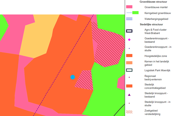Click the 'Logistiek Park Moerdijk' legend label
Image resolution: width=181 pixels, height=116 pixels.
tap(157, 70)
